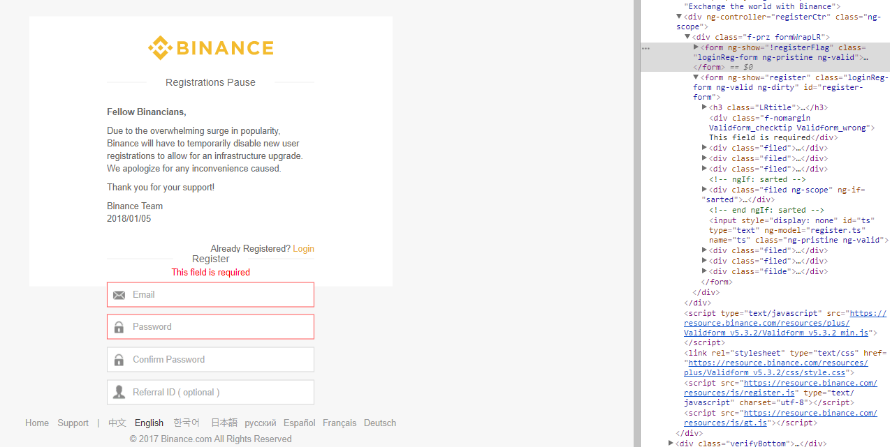This screenshot has height=447, width=890.
Task: Click the 2018/01/05 date text
Action: click(x=129, y=218)
